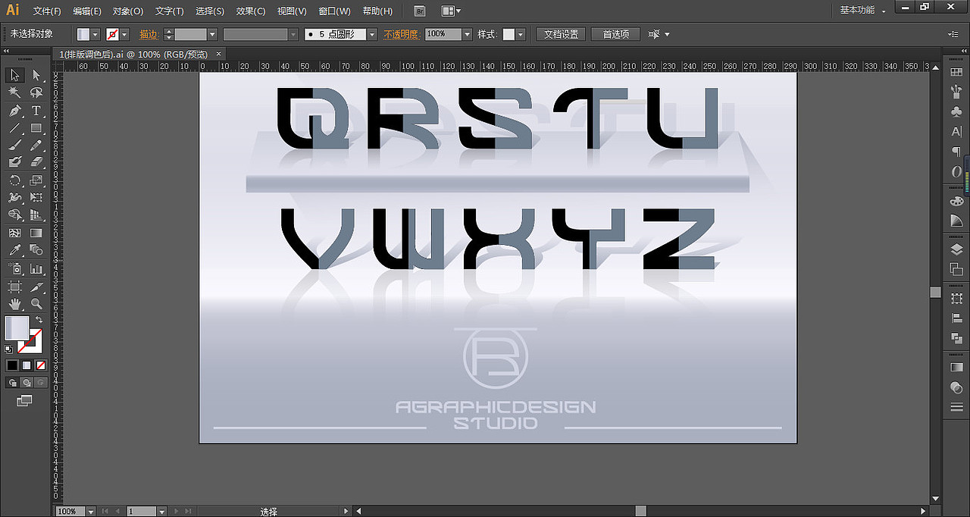Select the Symbol Sprayer tool
The height and width of the screenshot is (517, 970).
pyautogui.click(x=14, y=268)
